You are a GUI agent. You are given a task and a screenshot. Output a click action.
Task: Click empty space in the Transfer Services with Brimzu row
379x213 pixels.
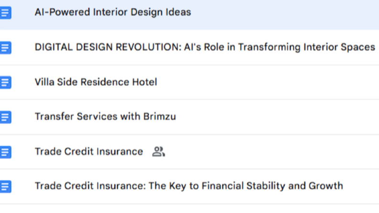click(x=278, y=117)
